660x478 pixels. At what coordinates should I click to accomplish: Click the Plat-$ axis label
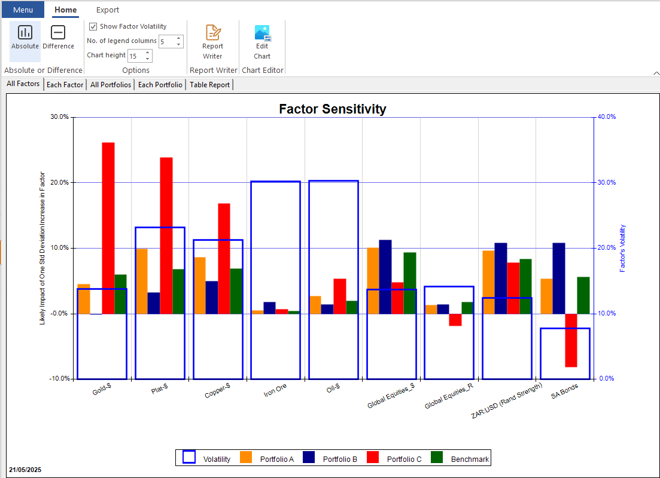(160, 388)
